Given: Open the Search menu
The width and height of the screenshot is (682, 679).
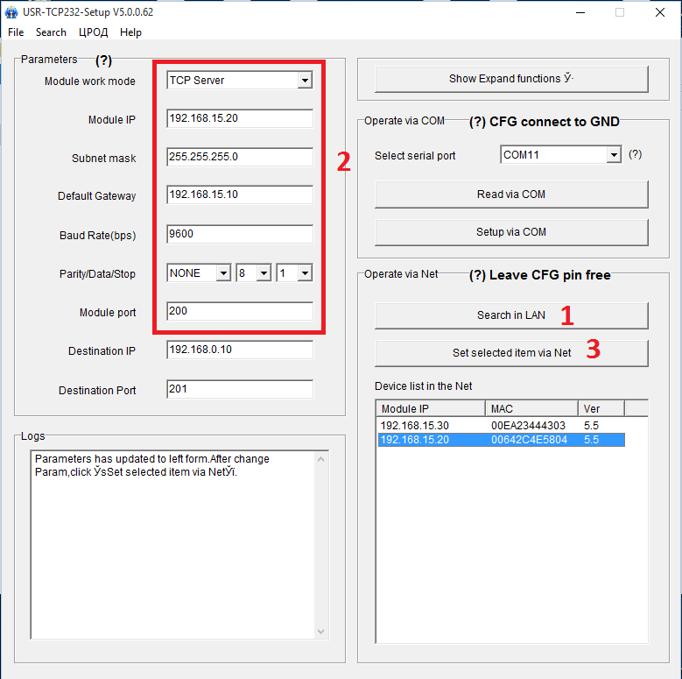Looking at the screenshot, I should (x=51, y=32).
